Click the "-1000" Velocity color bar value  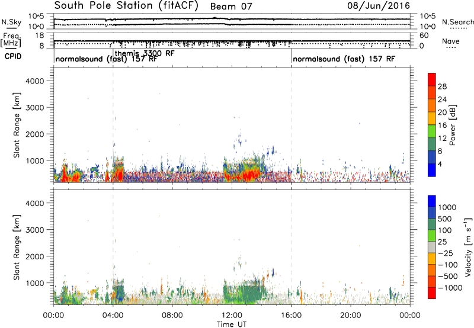tap(450, 288)
